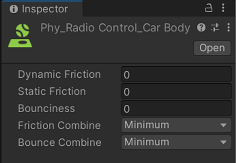Click the Bounciness label
Image resolution: width=236 pixels, height=163 pixels.
tap(46, 108)
